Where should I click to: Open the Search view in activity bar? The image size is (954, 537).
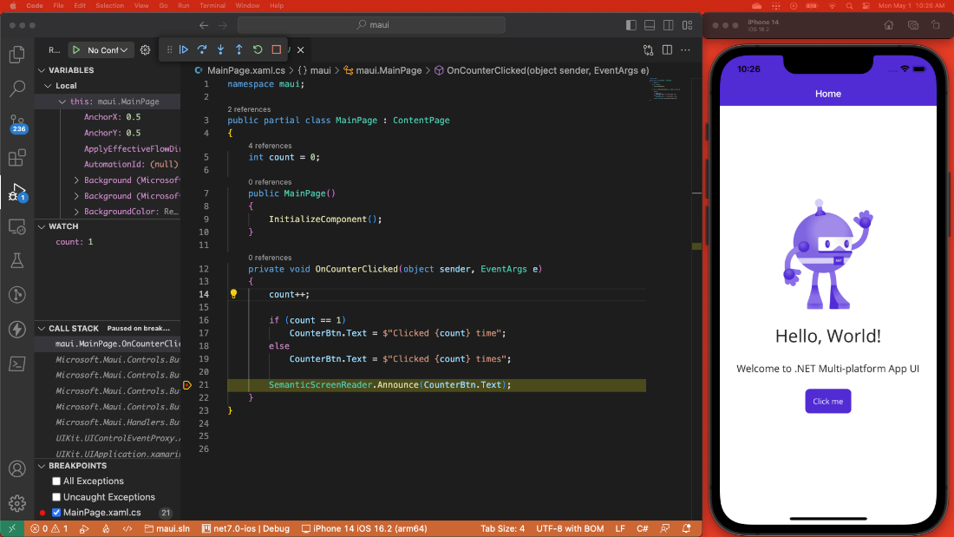point(17,88)
